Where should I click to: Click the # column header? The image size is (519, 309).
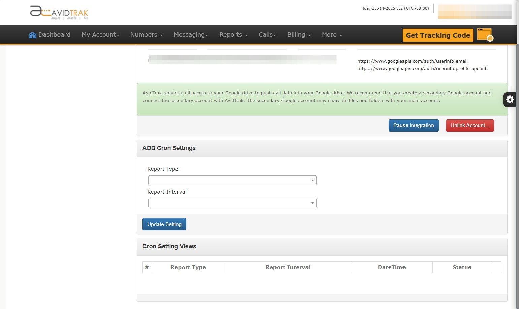(147, 267)
